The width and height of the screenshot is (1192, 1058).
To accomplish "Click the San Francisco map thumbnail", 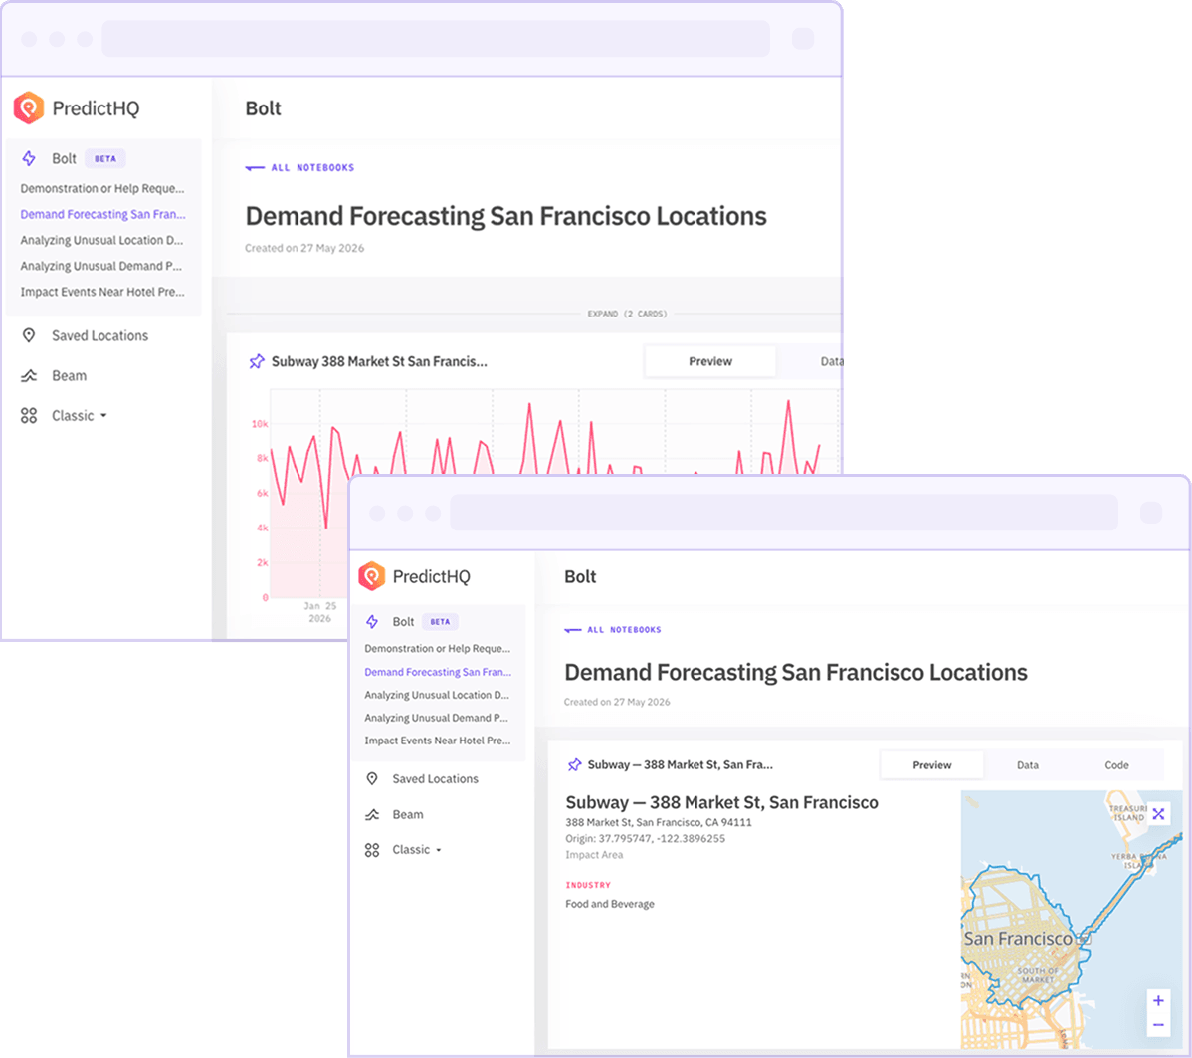I will click(1072, 920).
